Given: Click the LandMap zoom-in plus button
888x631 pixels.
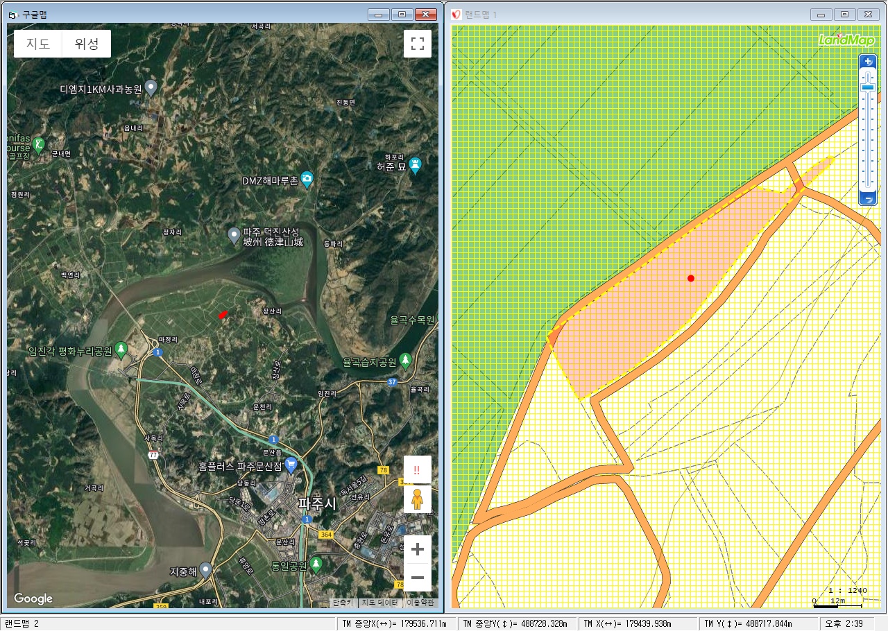Looking at the screenshot, I should 868,61.
